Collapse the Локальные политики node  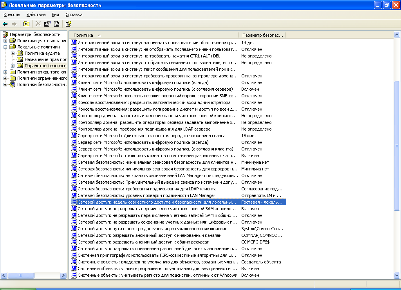[5, 47]
